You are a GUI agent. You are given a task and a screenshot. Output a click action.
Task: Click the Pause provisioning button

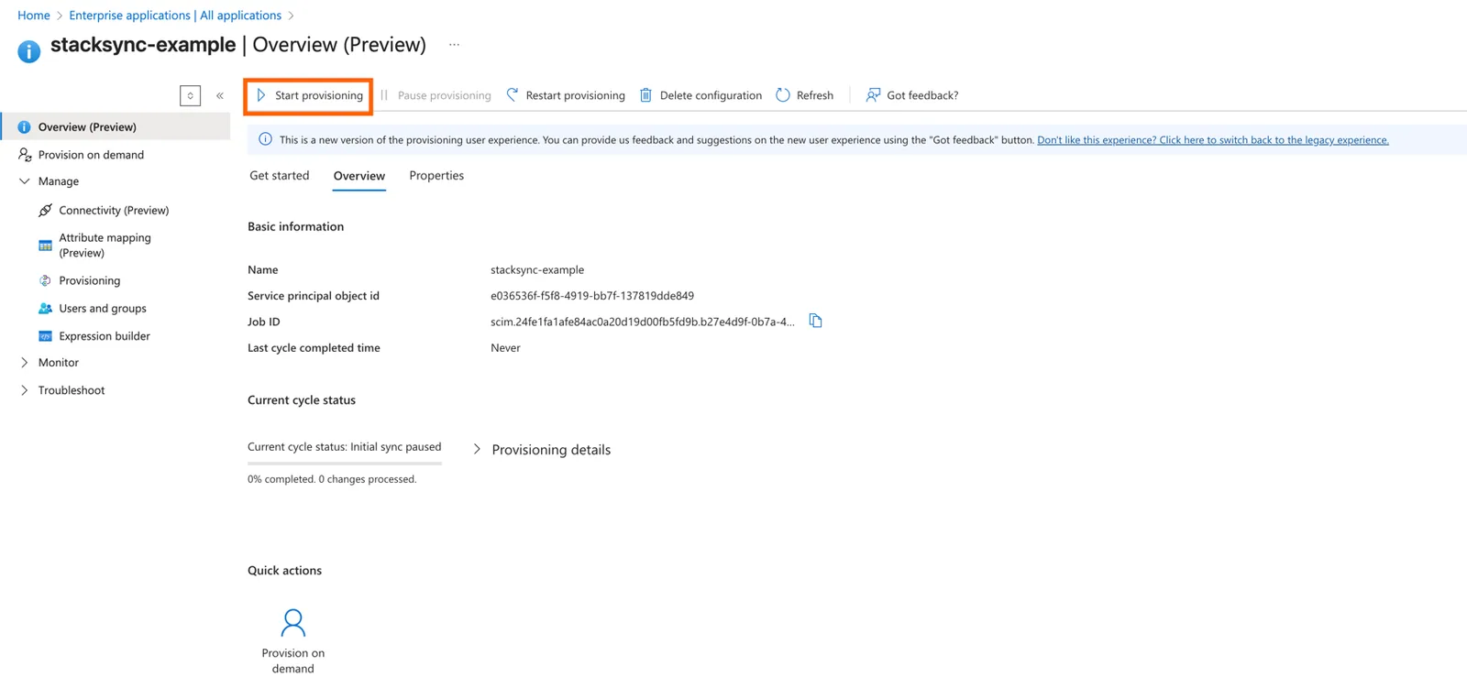436,95
